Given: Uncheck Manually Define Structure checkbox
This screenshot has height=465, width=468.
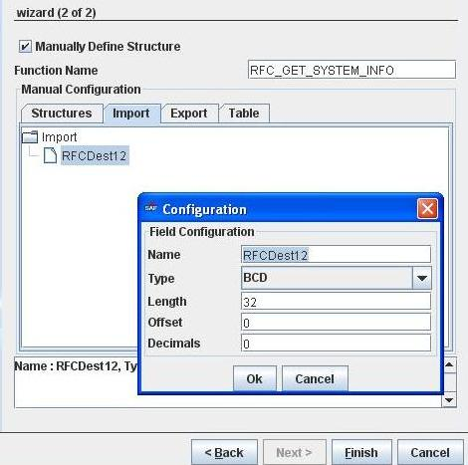Looking at the screenshot, I should pyautogui.click(x=25, y=46).
